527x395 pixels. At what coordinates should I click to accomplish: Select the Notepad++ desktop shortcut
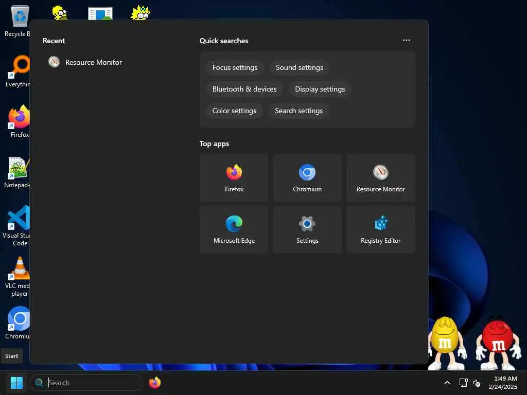pos(17,172)
